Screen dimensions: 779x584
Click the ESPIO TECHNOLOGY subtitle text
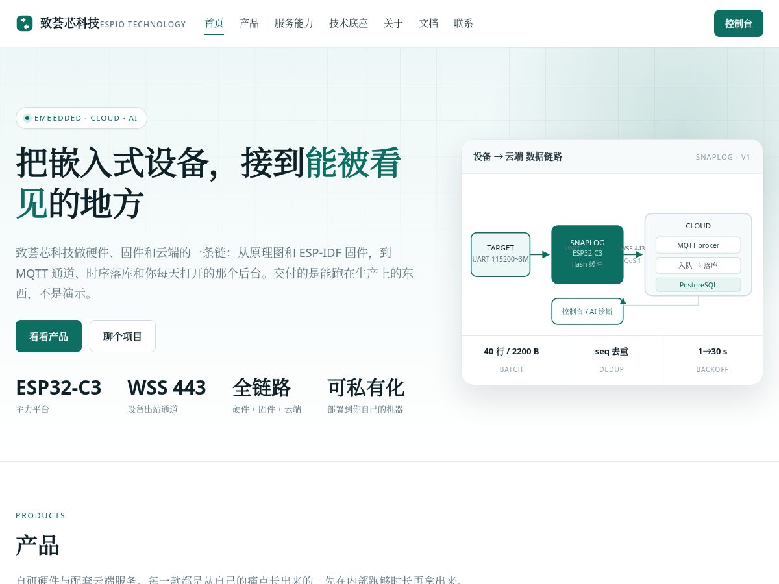click(143, 25)
